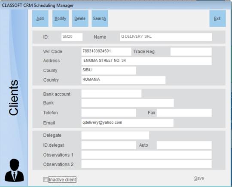Save the client record
This screenshot has width=232, height=187.
point(199,178)
